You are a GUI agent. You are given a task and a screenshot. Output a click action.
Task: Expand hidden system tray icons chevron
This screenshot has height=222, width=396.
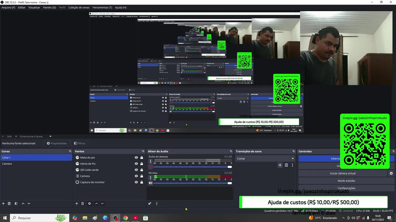pos(343,218)
